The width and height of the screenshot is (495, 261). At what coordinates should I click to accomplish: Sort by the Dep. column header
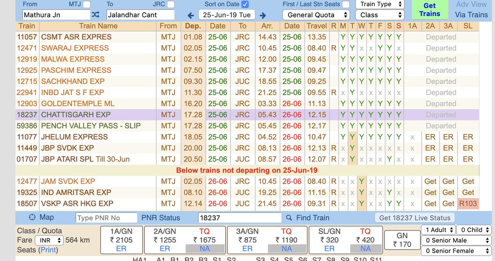[193, 26]
